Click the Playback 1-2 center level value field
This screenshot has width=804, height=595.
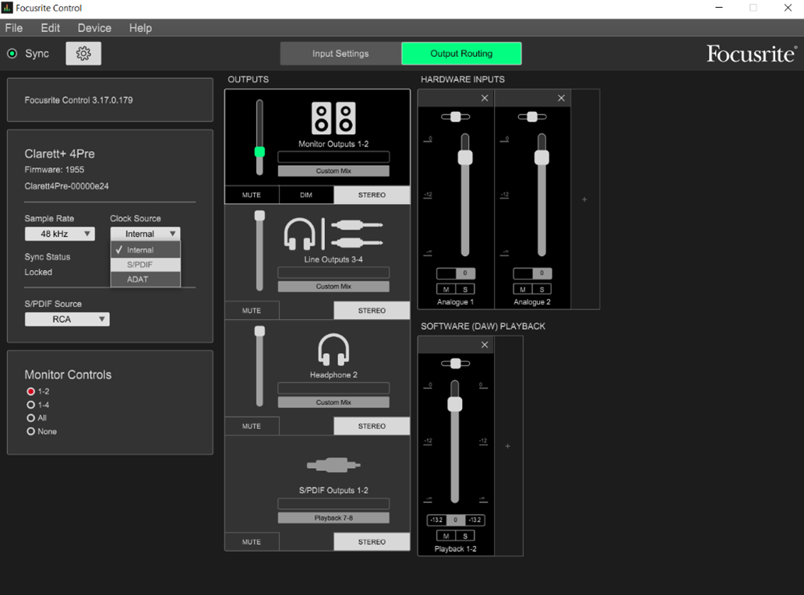tap(455, 519)
